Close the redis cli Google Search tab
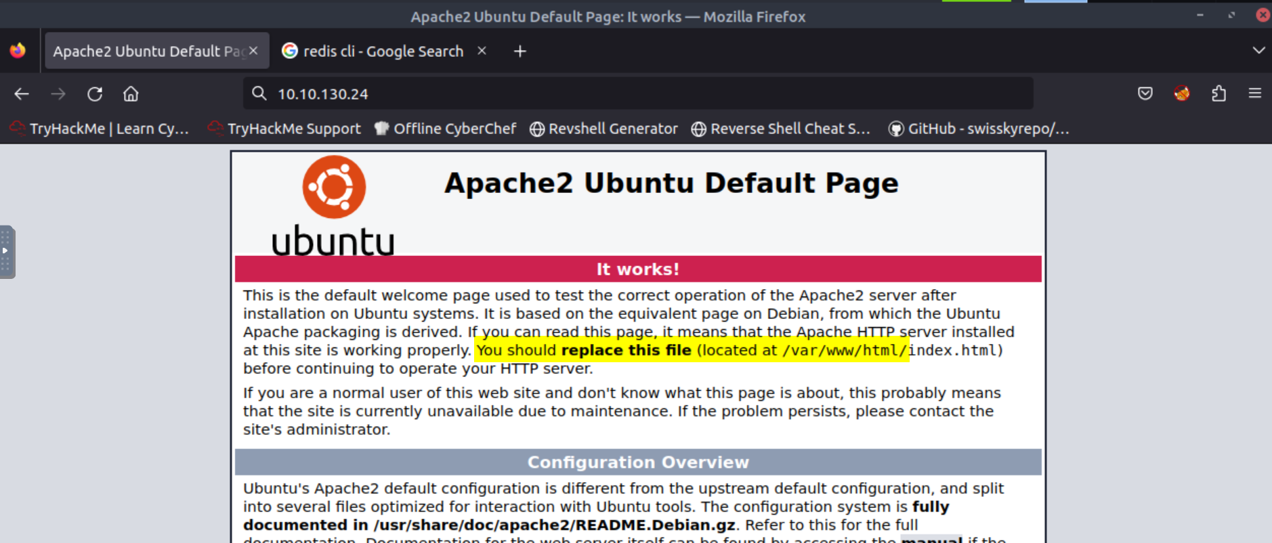 coord(482,51)
